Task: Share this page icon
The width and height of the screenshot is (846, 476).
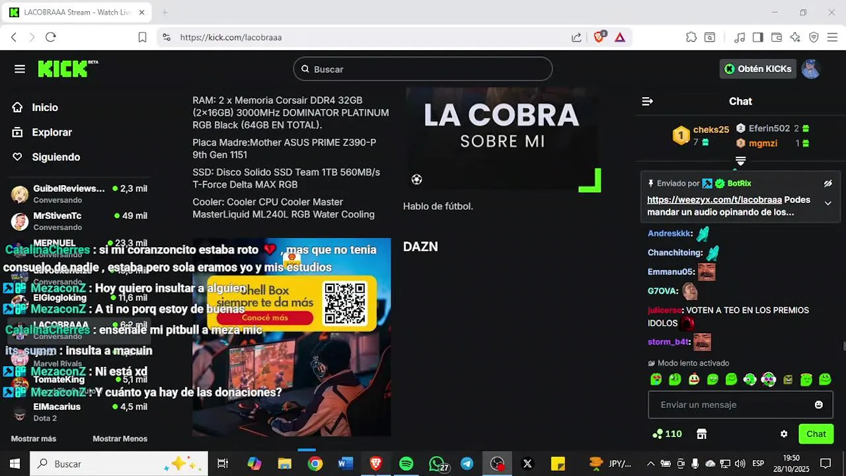Action: click(576, 38)
